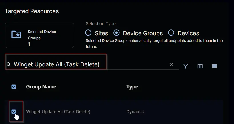The width and height of the screenshot is (234, 124).
Task: Clear the search with the X icon
Action: (171, 65)
